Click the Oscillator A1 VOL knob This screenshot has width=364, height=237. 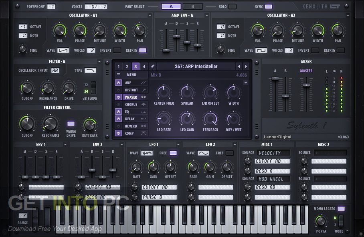point(60,30)
